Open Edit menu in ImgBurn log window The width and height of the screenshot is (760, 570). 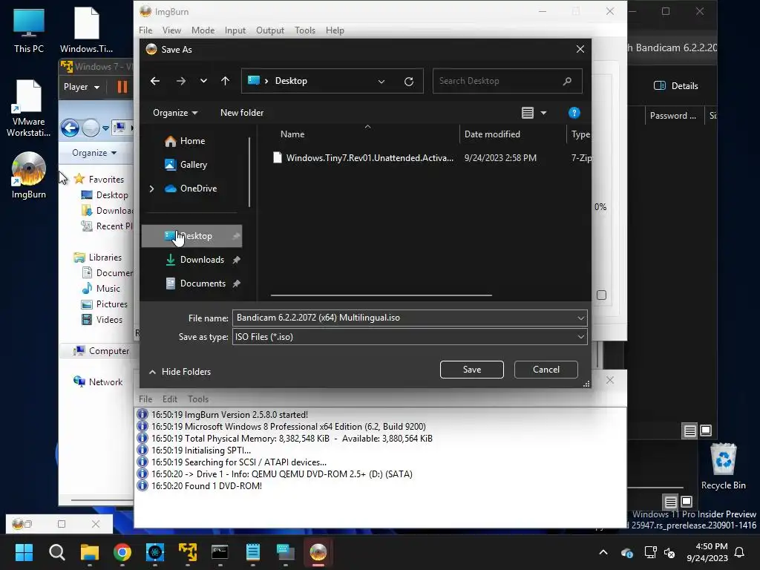pos(170,399)
